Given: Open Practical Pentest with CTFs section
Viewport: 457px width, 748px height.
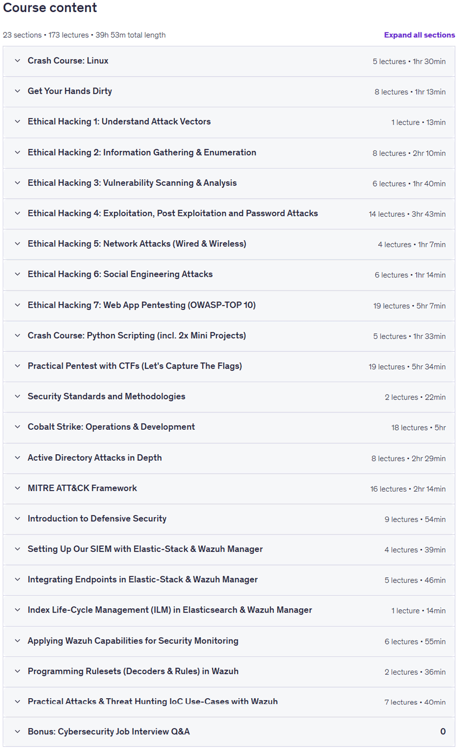Looking at the screenshot, I should click(x=228, y=366).
